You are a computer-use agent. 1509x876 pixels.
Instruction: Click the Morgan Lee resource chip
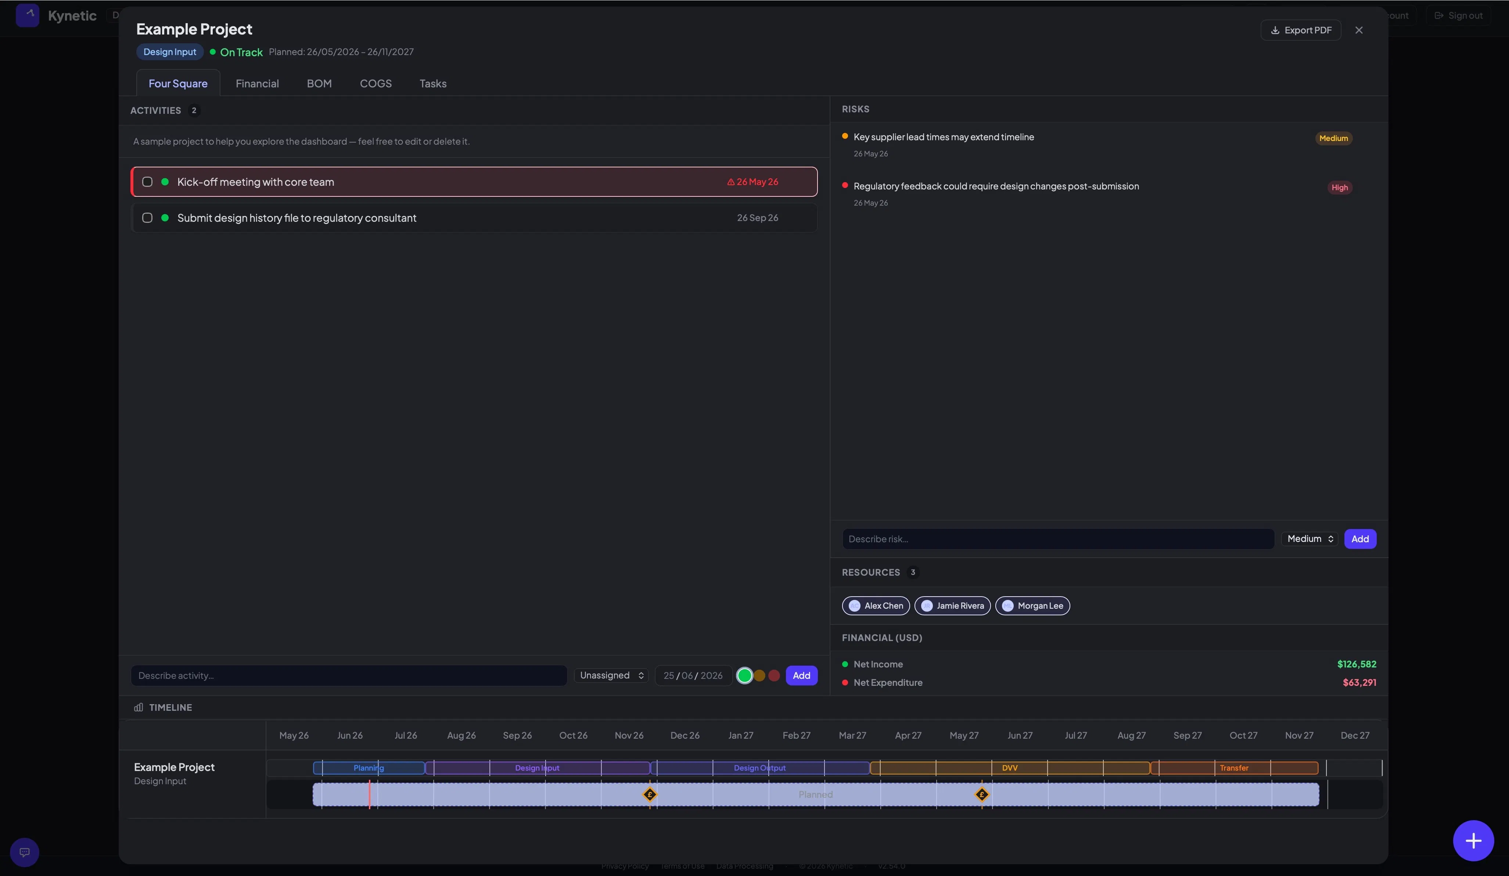(x=1032, y=605)
